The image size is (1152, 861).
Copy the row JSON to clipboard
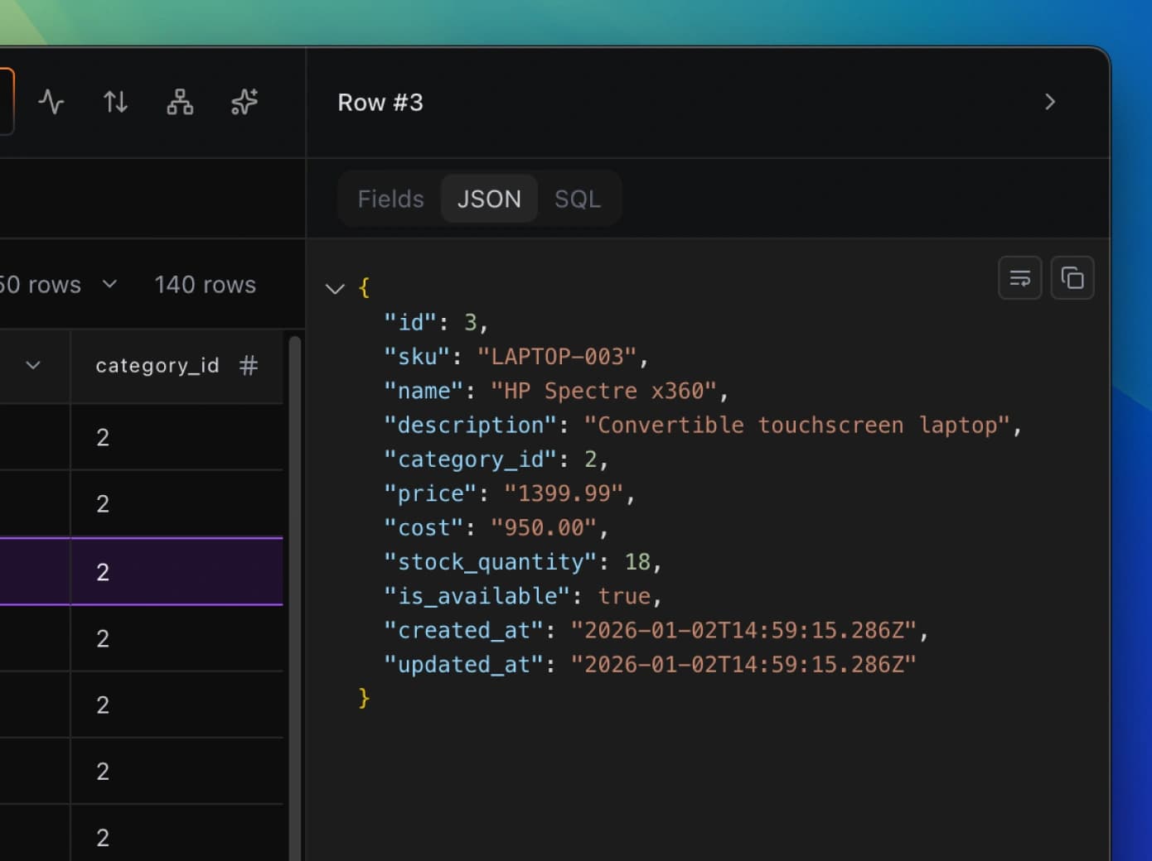1072,278
